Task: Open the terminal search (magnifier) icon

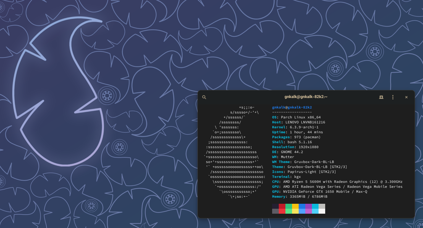Action: 204,97
